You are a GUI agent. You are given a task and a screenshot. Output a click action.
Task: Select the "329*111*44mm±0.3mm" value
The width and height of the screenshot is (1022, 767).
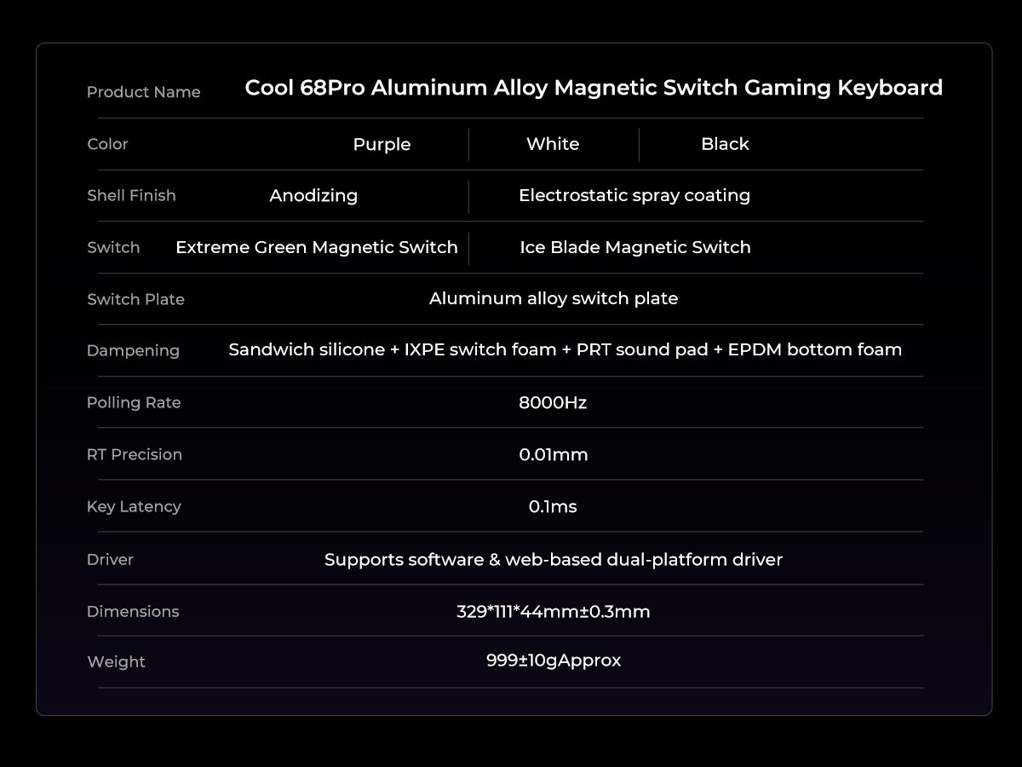point(554,611)
